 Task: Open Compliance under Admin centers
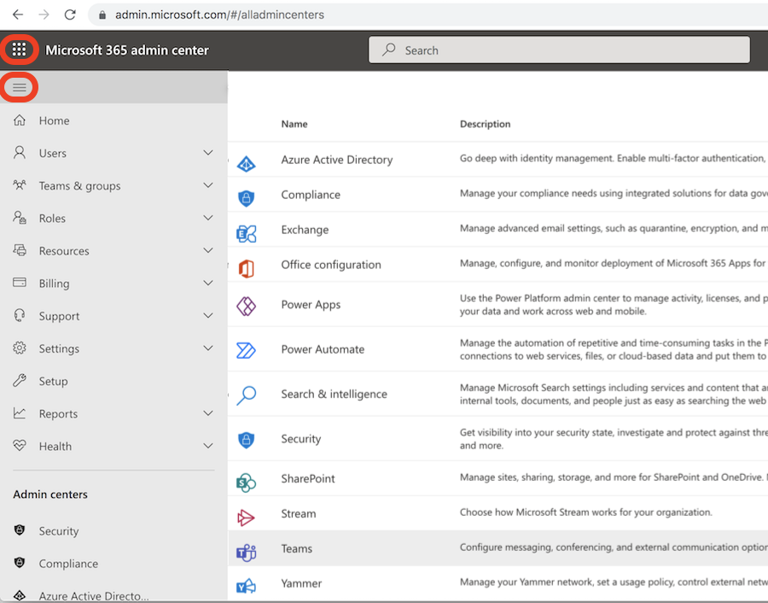(67, 563)
